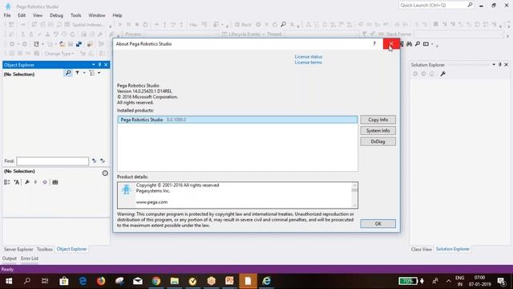Image resolution: width=513 pixels, height=289 pixels.
Task: Open the Thread combo box
Action: coord(321,34)
